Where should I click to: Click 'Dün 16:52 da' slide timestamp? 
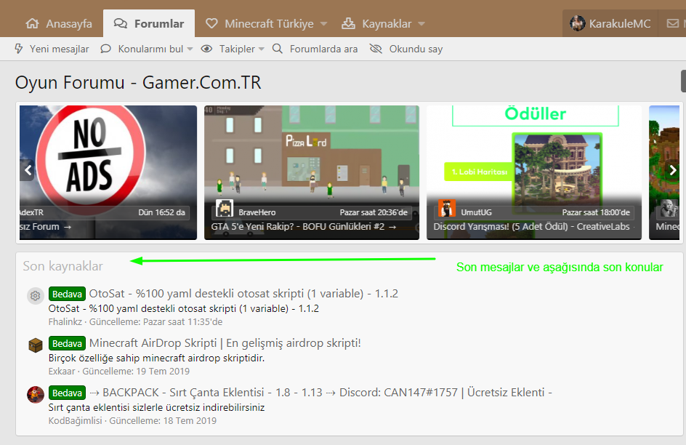161,212
